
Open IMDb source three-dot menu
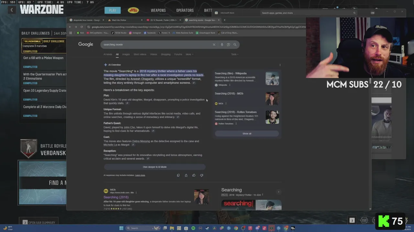(x=226, y=103)
